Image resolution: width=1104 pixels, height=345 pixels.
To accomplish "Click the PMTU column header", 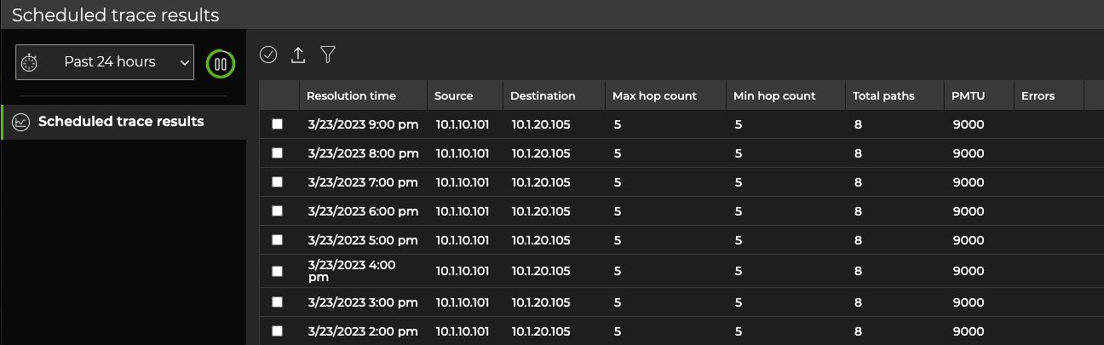I will 968,96.
